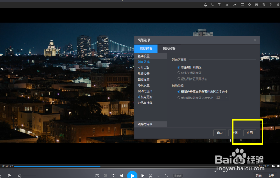Select 总是关闭列表区 radio option
The height and width of the screenshot is (178, 280).
(189, 73)
